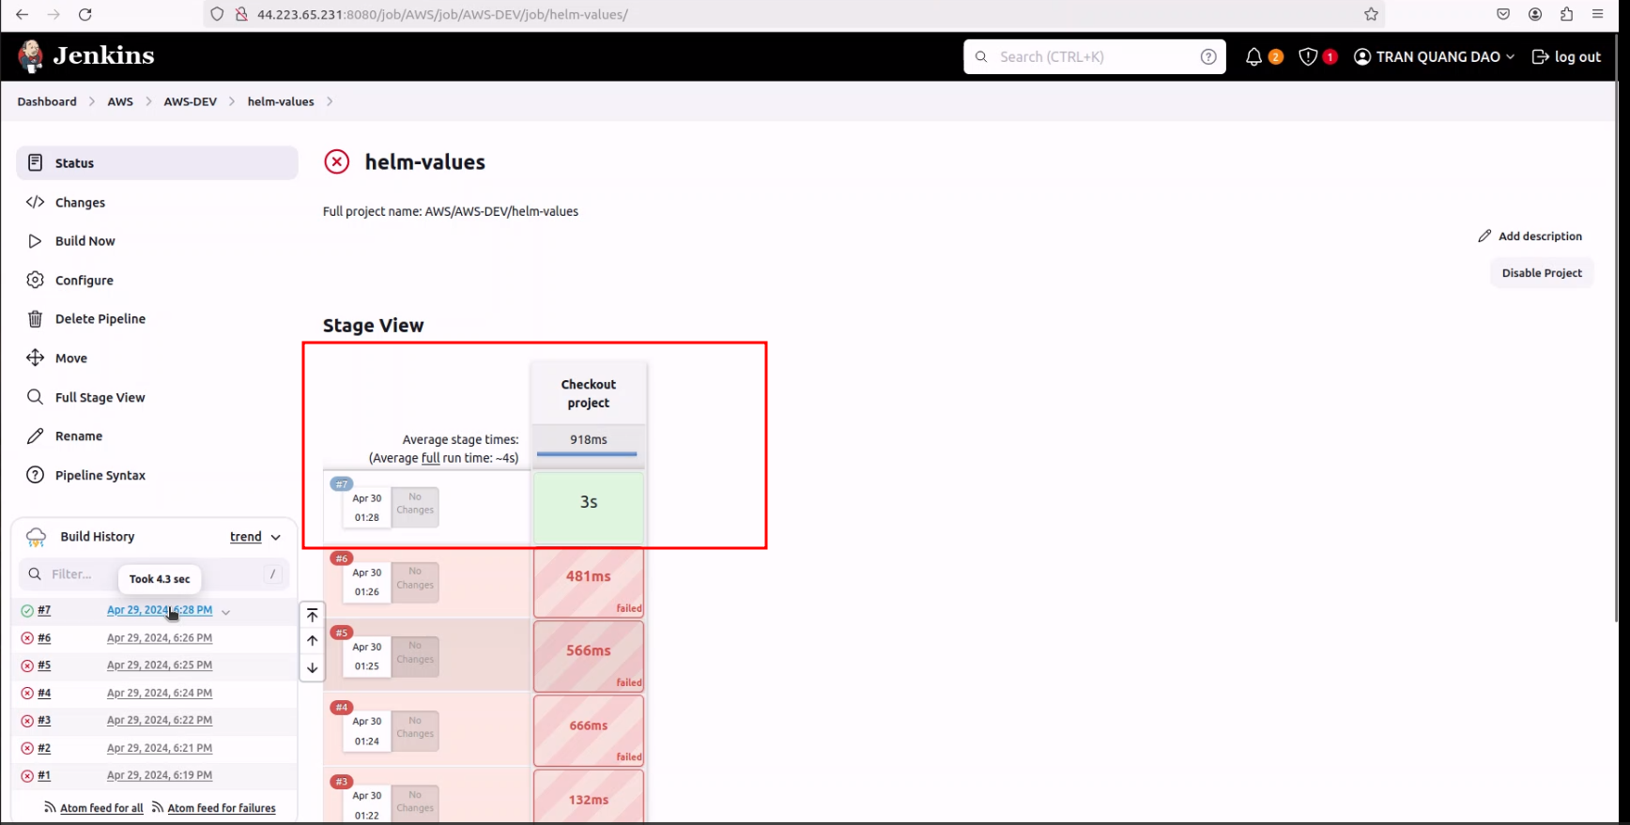Click the #6 build badge in Stage View
The image size is (1630, 825).
tap(342, 558)
